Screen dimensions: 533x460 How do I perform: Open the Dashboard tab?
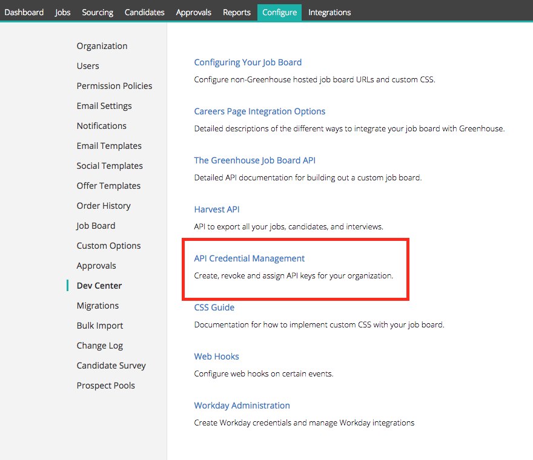pyautogui.click(x=24, y=12)
